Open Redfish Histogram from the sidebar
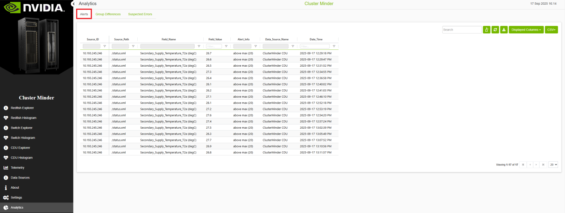 click(24, 118)
